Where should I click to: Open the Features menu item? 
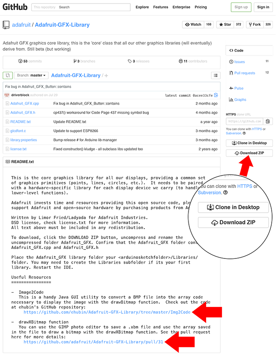point(160,7)
